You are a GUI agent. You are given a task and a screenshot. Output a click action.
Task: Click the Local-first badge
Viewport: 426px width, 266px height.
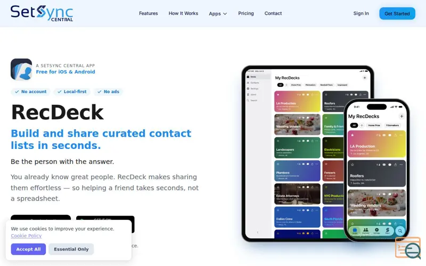click(x=72, y=92)
